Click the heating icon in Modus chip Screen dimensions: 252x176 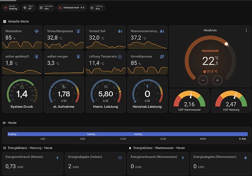5,8
